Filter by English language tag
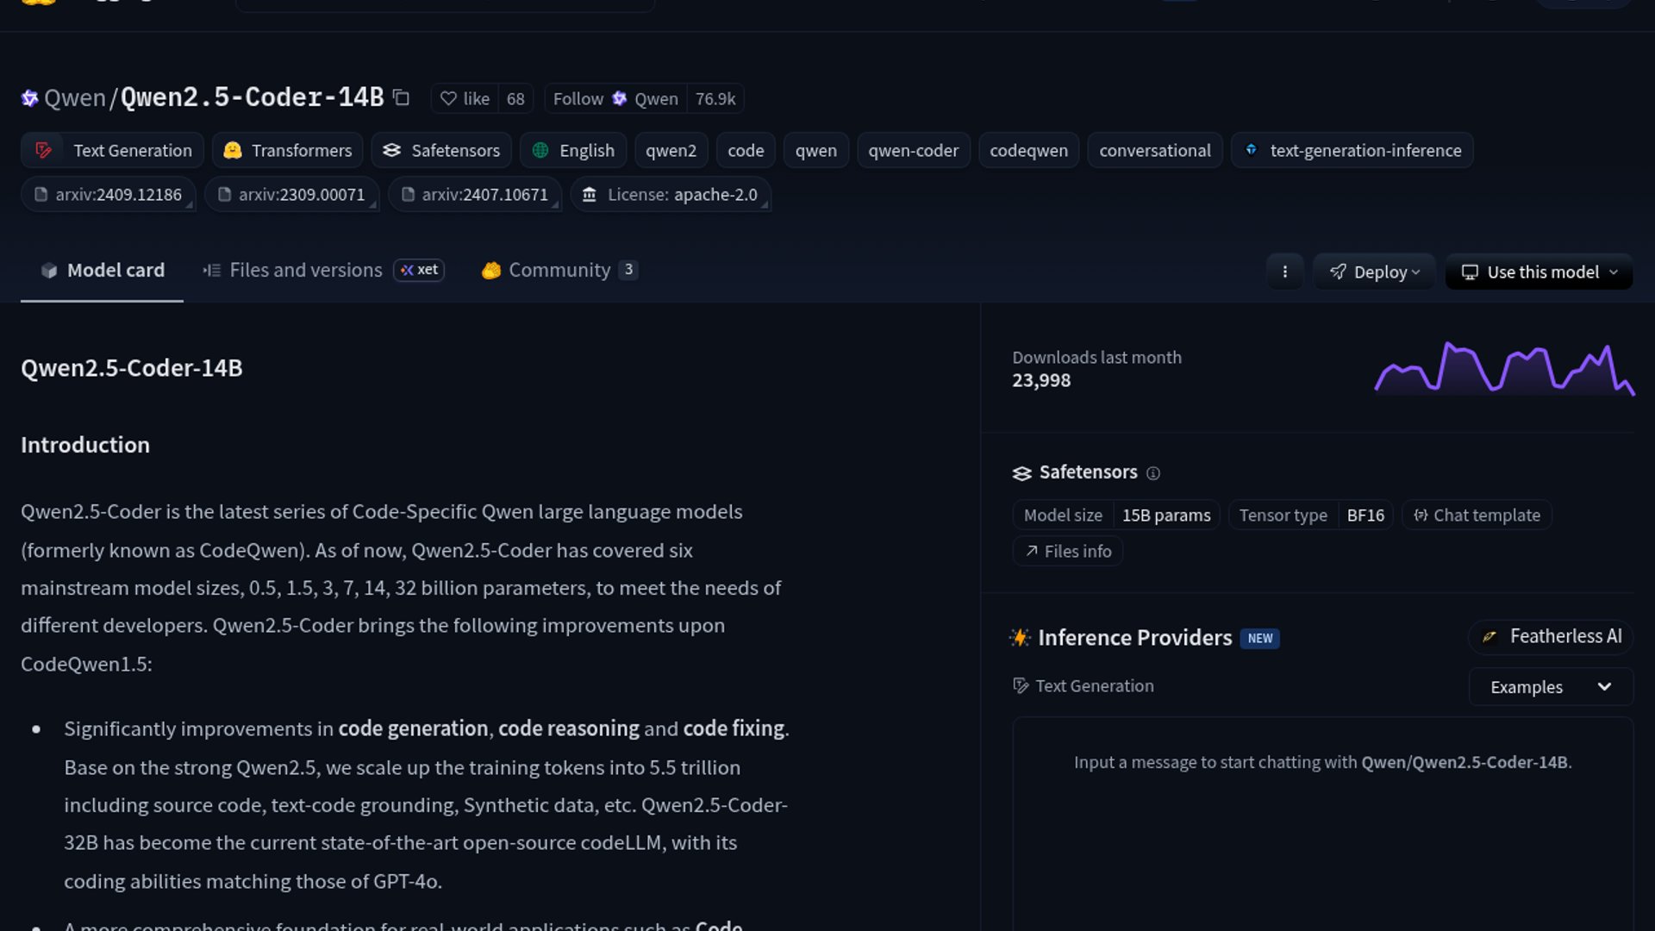Image resolution: width=1655 pixels, height=931 pixels. (x=573, y=150)
